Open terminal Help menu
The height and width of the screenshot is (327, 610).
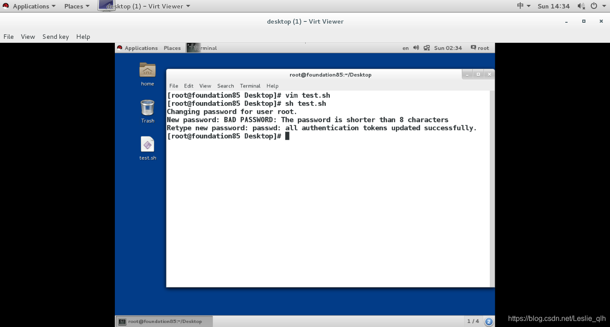(272, 86)
